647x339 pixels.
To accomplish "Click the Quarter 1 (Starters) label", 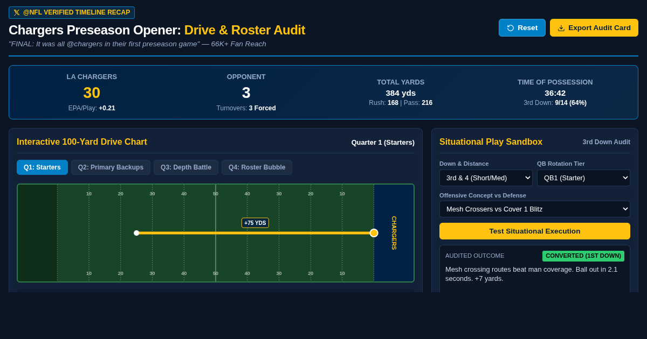I will tap(383, 142).
